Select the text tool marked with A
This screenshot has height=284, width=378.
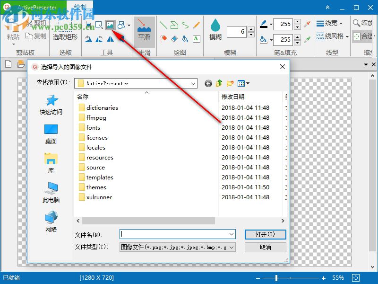point(195,38)
